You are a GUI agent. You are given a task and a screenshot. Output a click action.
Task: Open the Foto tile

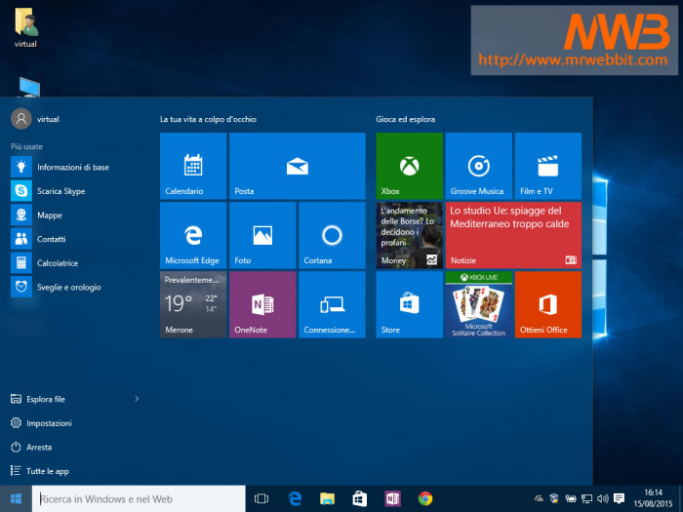[x=262, y=235]
